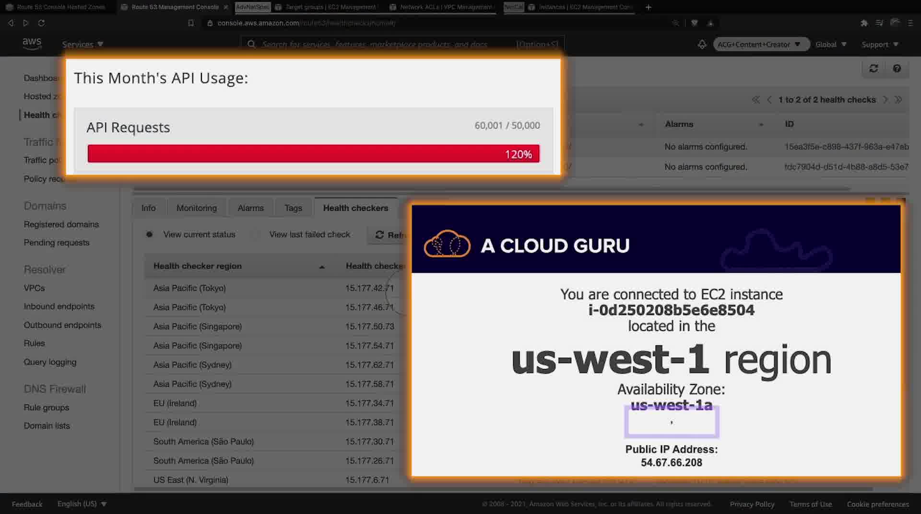
Task: Select the health check with ID starting fdc7904d
Action: coord(847,167)
